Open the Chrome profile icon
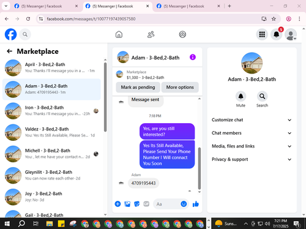306x229 pixels. [288, 19]
